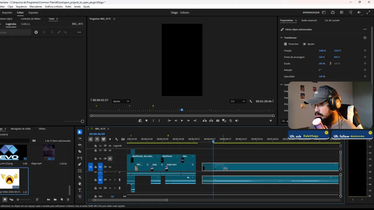
Task: Select the Selection arrow tool
Action: click(80, 132)
